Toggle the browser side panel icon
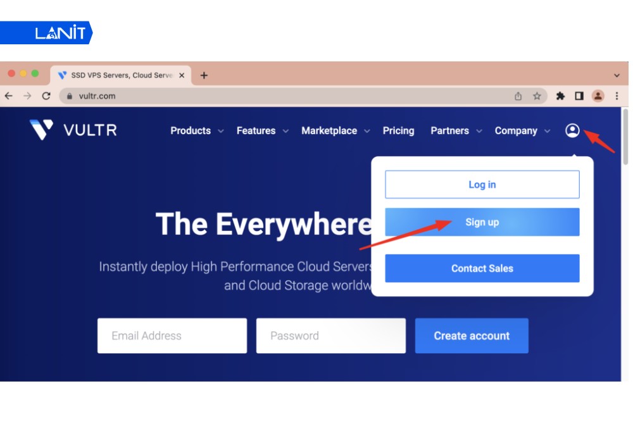This screenshot has height=443, width=633. point(579,96)
